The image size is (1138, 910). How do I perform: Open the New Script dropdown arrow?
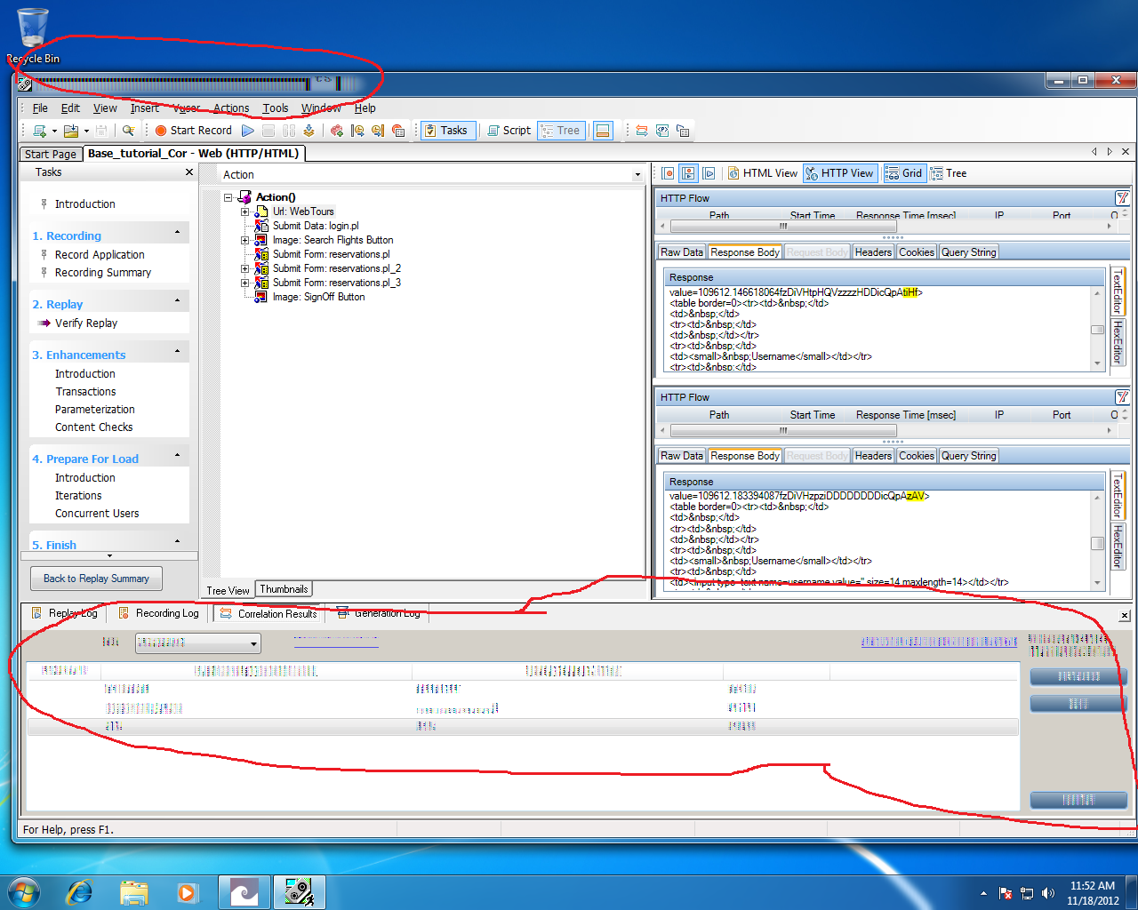click(x=54, y=132)
